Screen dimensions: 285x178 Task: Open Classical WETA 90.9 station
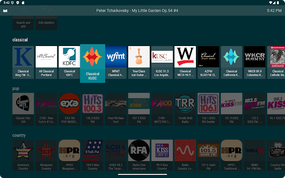(185, 62)
